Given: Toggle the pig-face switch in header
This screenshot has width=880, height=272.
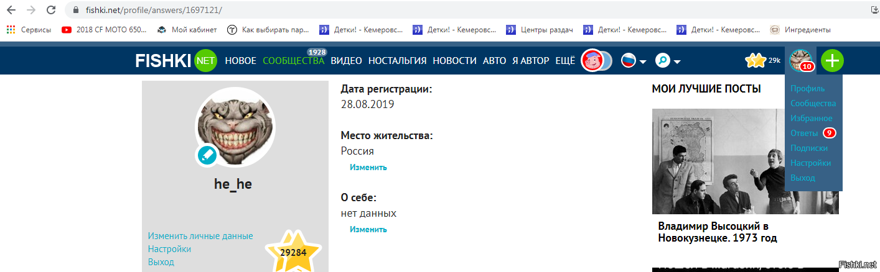Looking at the screenshot, I should [597, 61].
